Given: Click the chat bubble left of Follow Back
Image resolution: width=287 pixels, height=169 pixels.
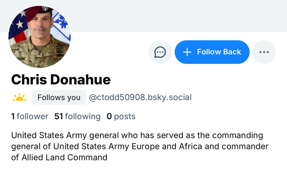Looking at the screenshot, I should pyautogui.click(x=160, y=52).
